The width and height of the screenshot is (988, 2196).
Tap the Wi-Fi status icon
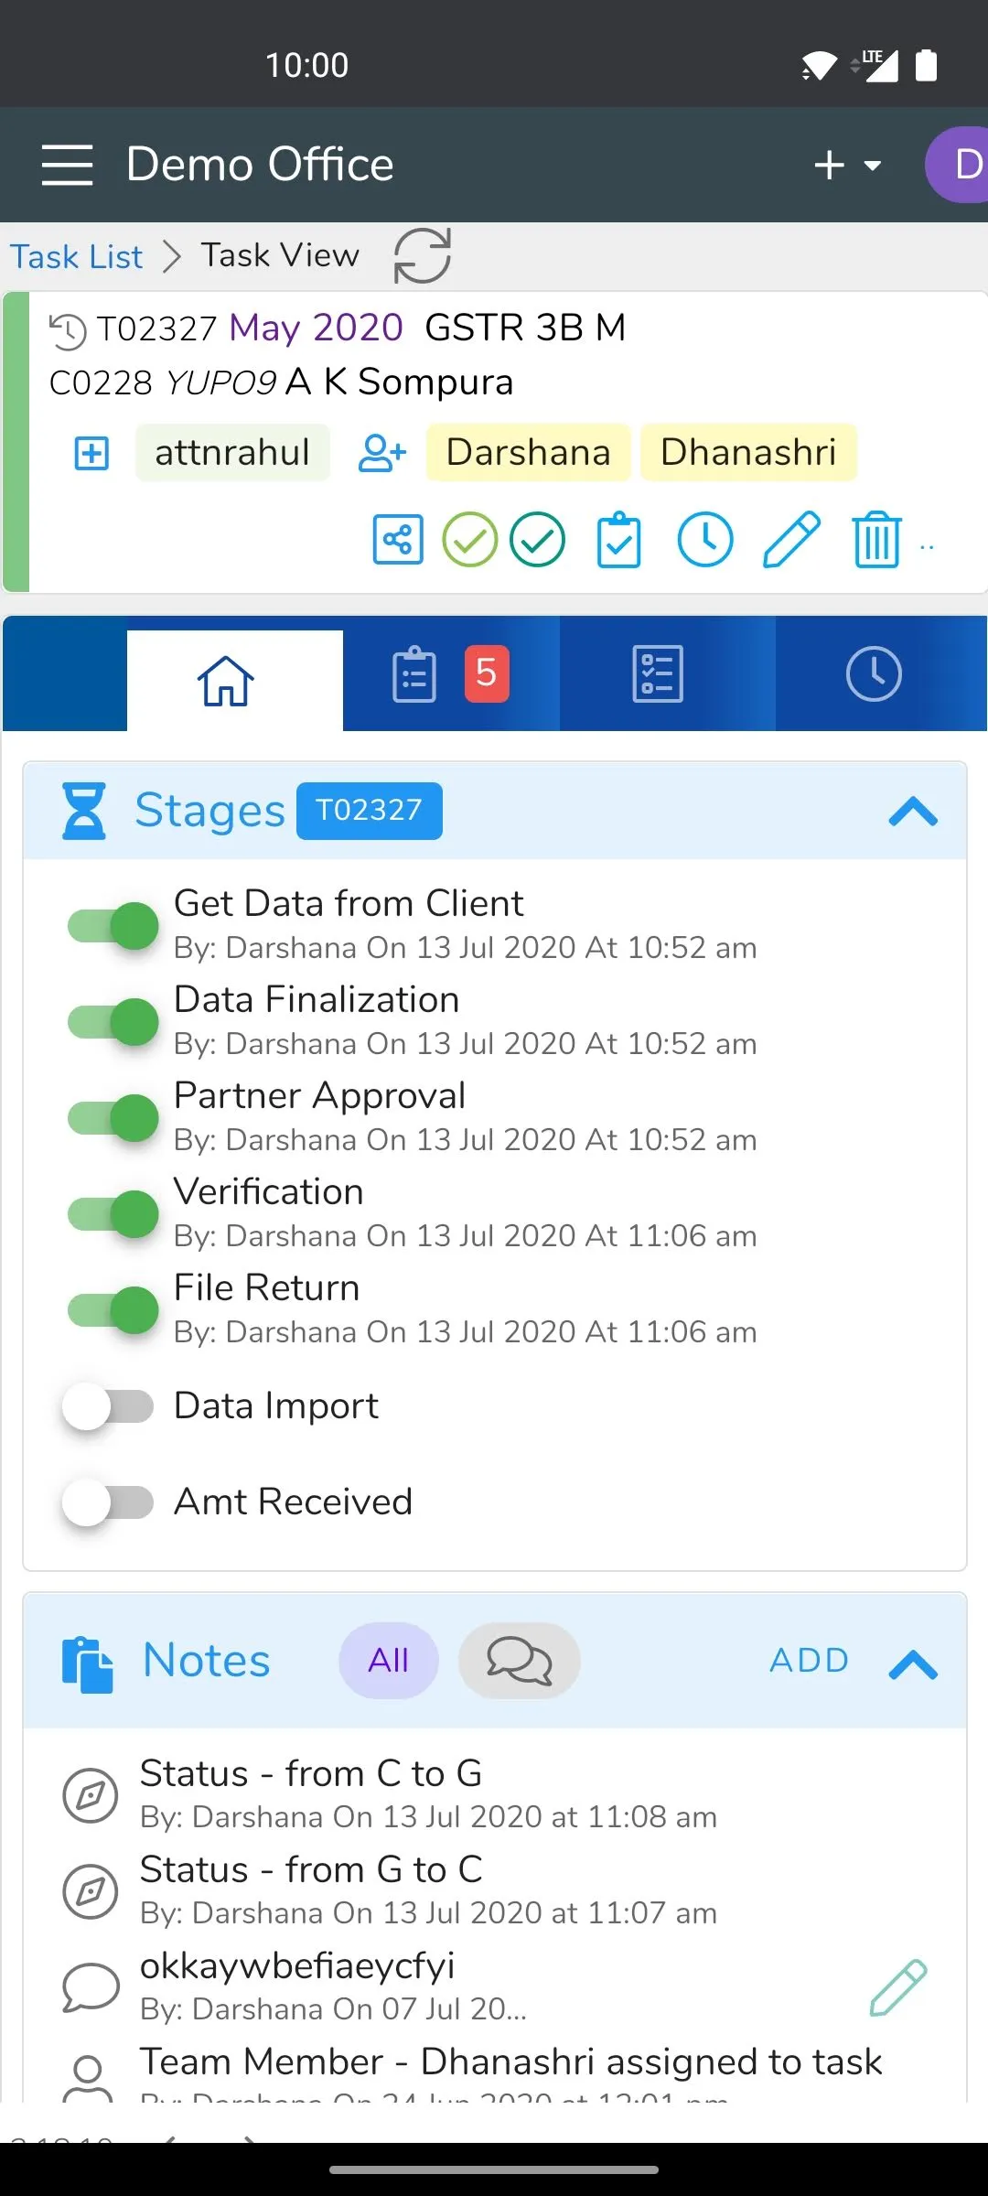[819, 66]
